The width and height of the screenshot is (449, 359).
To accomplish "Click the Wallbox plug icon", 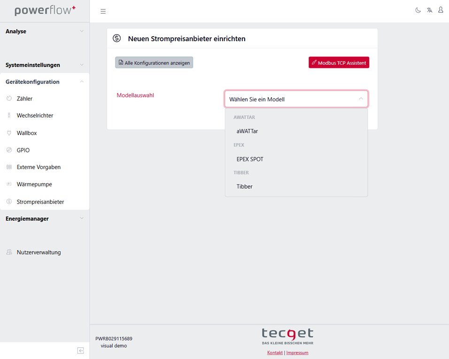I will [9, 133].
